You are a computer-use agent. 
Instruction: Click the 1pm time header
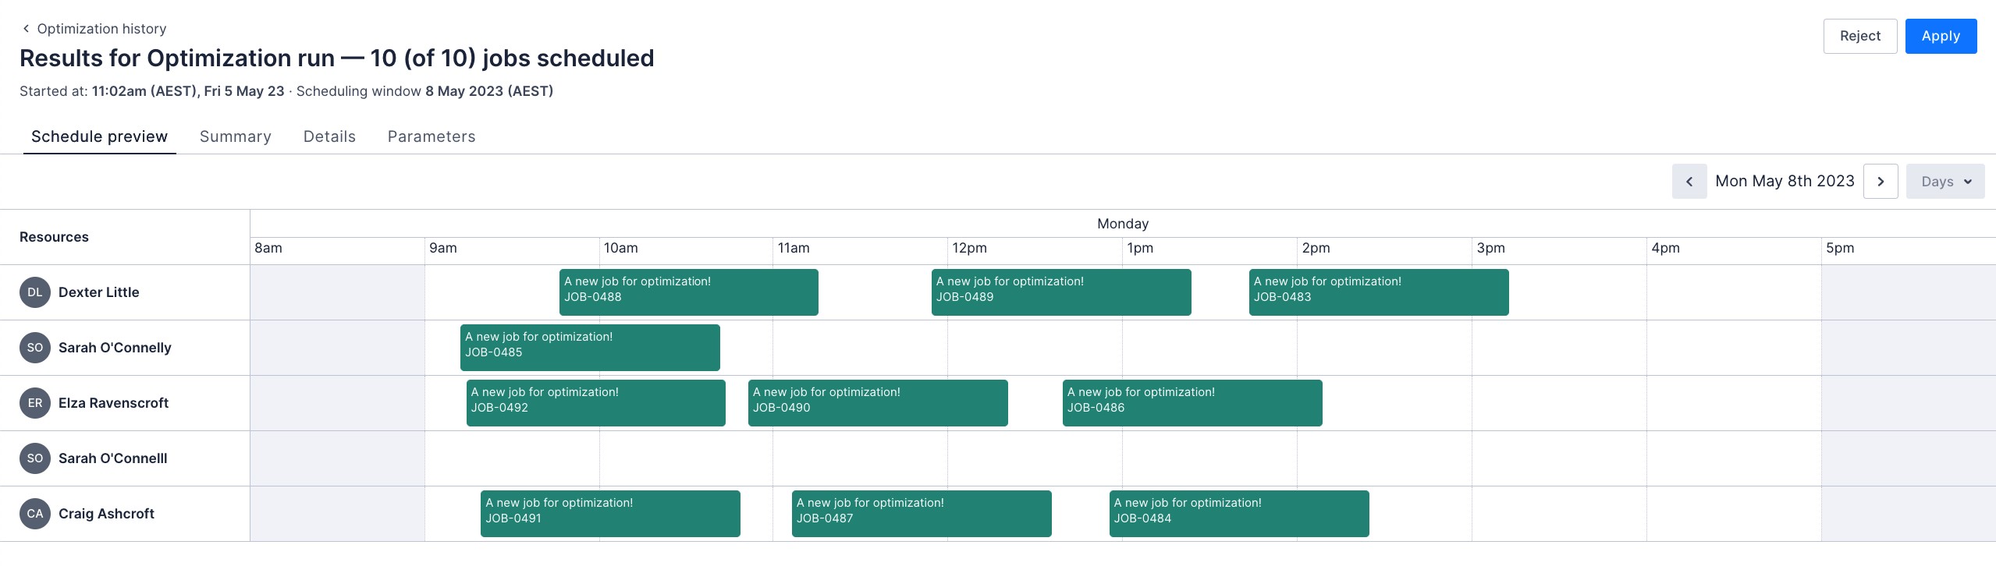[1140, 248]
